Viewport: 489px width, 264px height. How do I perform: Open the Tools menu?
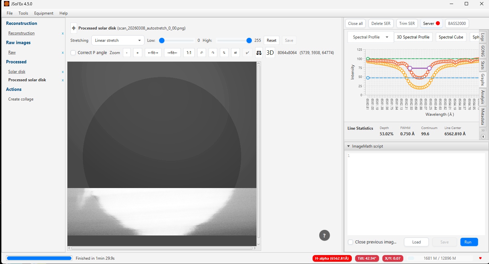(x=23, y=13)
